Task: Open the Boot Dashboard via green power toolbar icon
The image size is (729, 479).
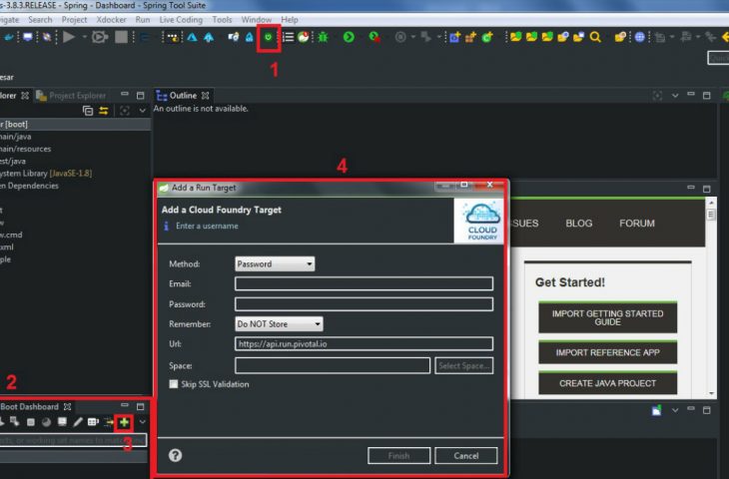Action: [x=269, y=37]
